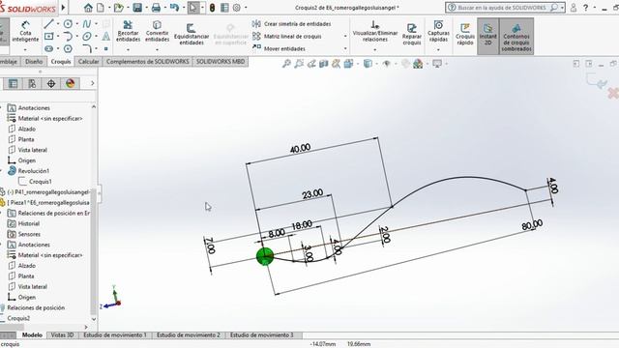Select the Cota inteligente tool
The height and width of the screenshot is (348, 619).
click(25, 32)
